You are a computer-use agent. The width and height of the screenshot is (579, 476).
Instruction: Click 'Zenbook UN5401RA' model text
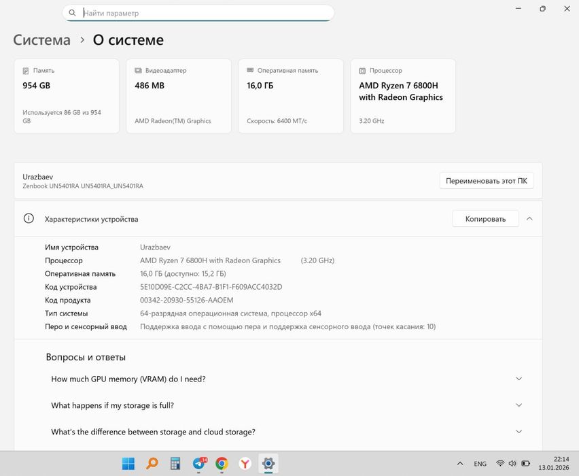[x=83, y=186]
